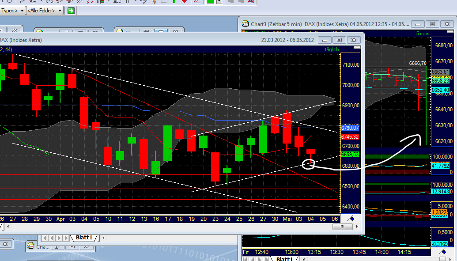Screen dimensions: 457x261
Task: Click the 7100,00 price axis label
Action: [x=350, y=65]
